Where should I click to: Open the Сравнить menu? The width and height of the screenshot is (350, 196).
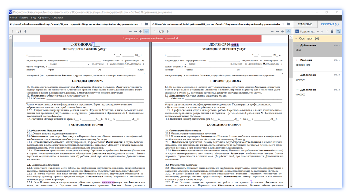[x=44, y=18]
